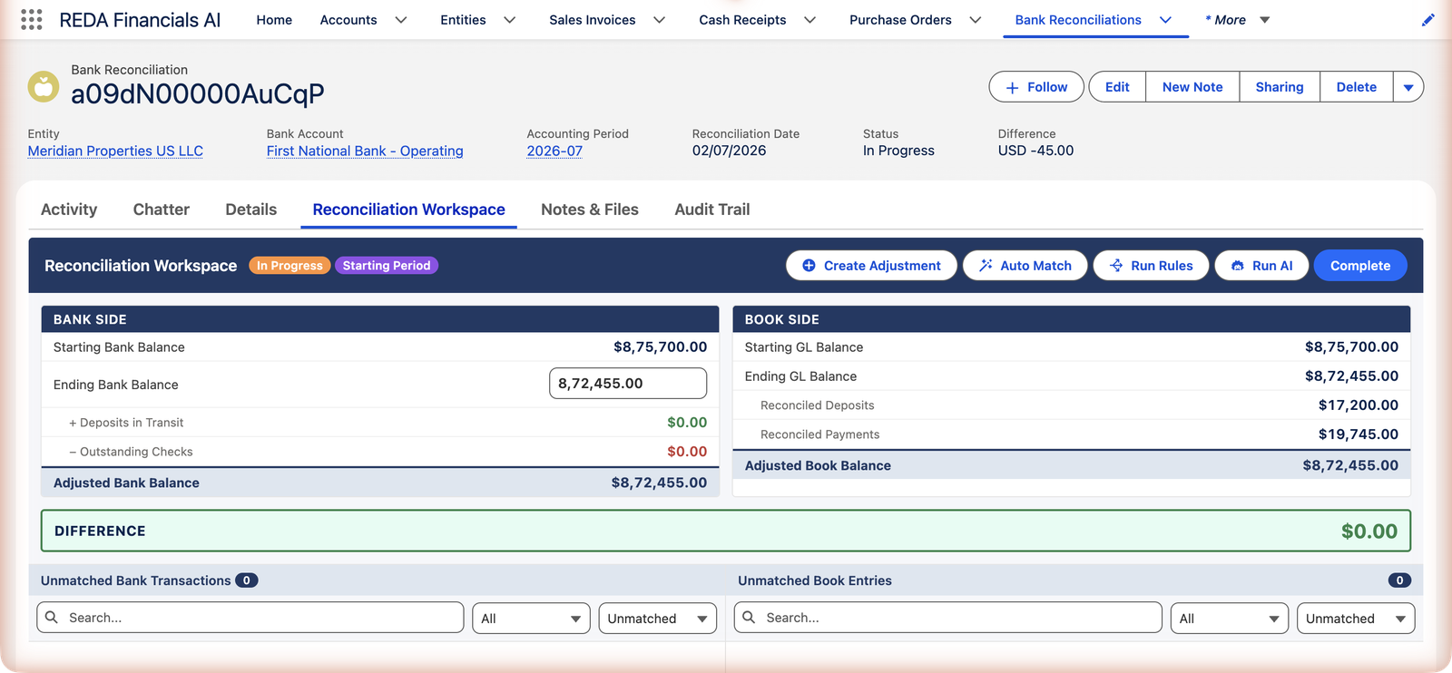Click the plus icon in Create Adjustment
This screenshot has width=1452, height=673.
click(x=809, y=266)
